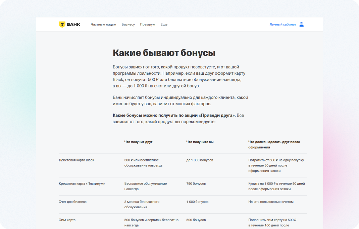
Task: Select the Дебетовая карта Black row label
Action: pyautogui.click(x=76, y=160)
